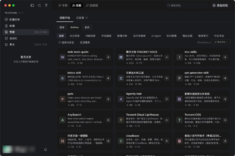Filter by AI Agent category

[156, 36]
